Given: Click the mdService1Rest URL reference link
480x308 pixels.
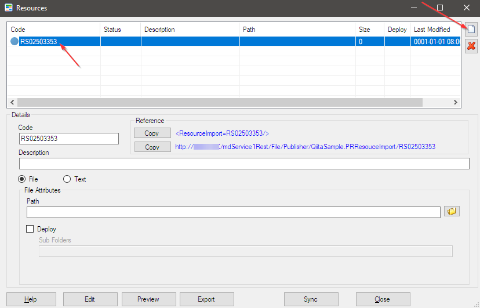Looking at the screenshot, I should (305, 147).
